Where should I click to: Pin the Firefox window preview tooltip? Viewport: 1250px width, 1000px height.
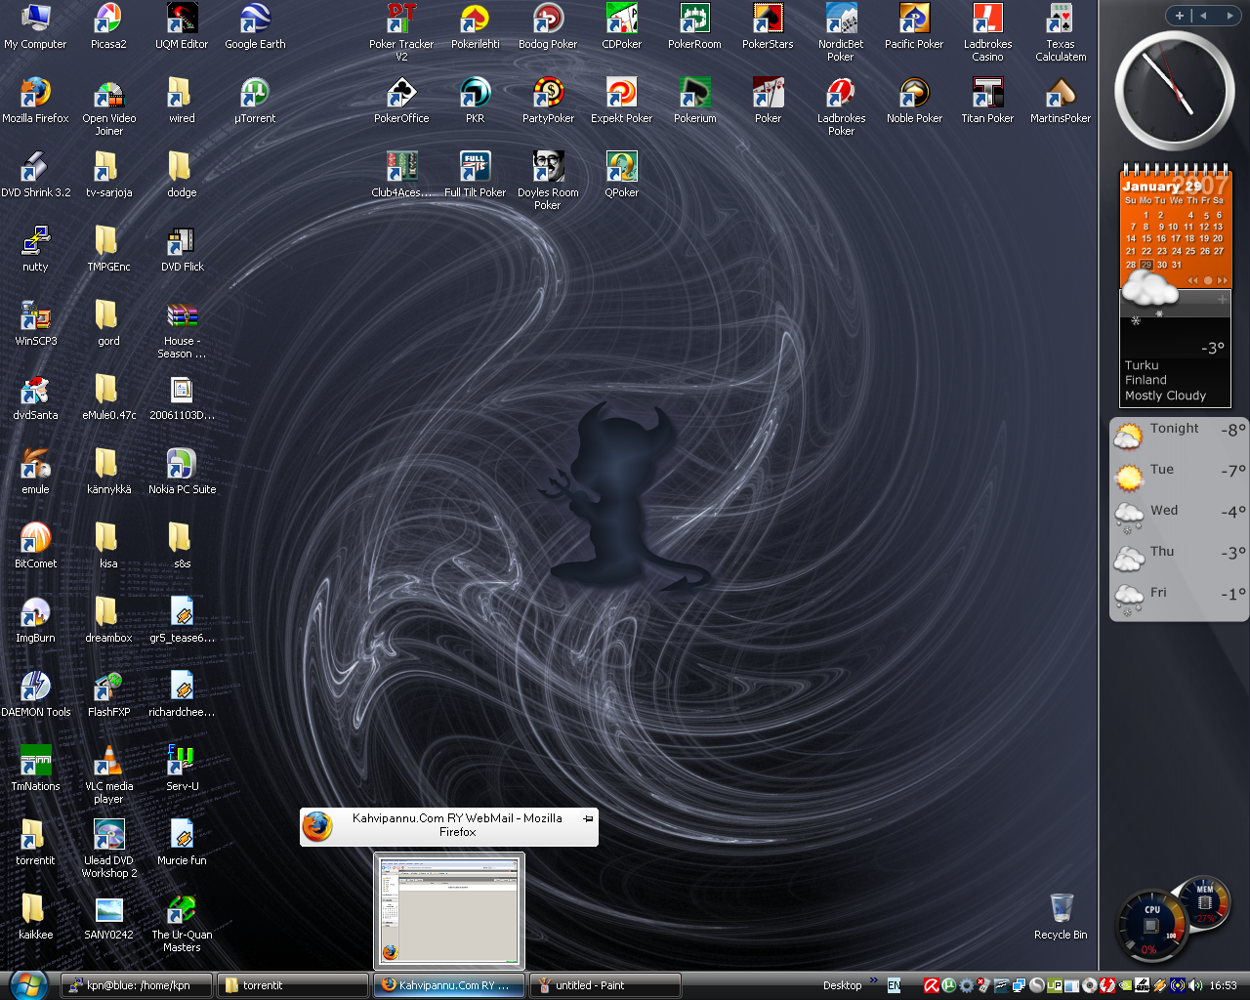click(x=588, y=818)
